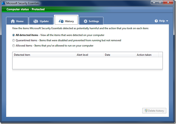Sort by Alert level column header

tap(89, 55)
